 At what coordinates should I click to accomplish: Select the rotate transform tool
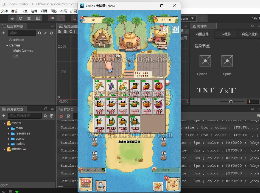click(x=21, y=18)
